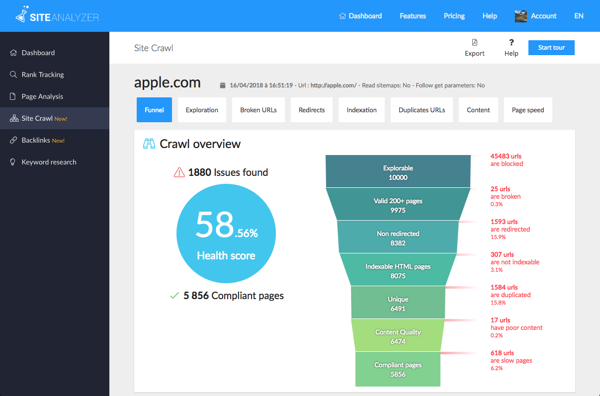Click the Help question mark icon
Image resolution: width=600 pixels, height=396 pixels.
(x=511, y=43)
